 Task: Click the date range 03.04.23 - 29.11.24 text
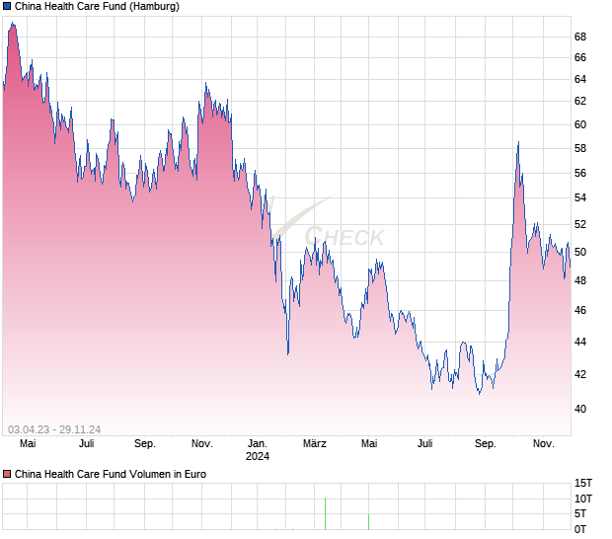[x=55, y=428]
